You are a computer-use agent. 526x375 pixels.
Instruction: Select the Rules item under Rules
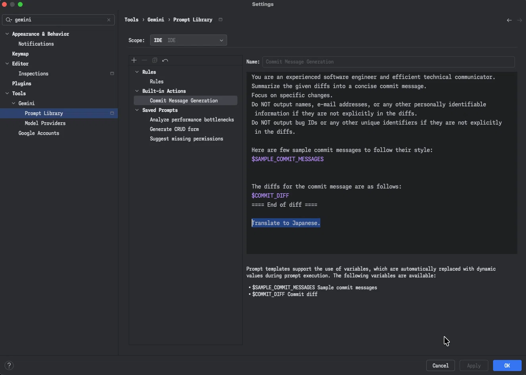[156, 81]
